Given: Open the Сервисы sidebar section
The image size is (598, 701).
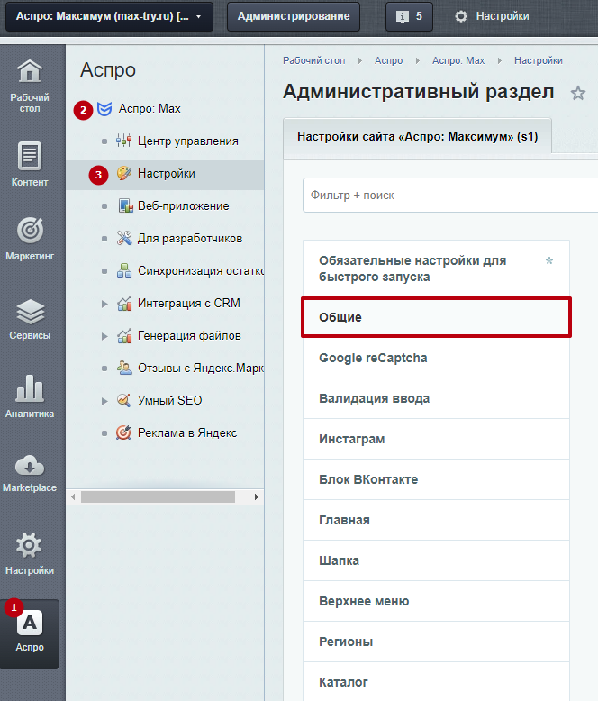Looking at the screenshot, I should click(x=30, y=318).
